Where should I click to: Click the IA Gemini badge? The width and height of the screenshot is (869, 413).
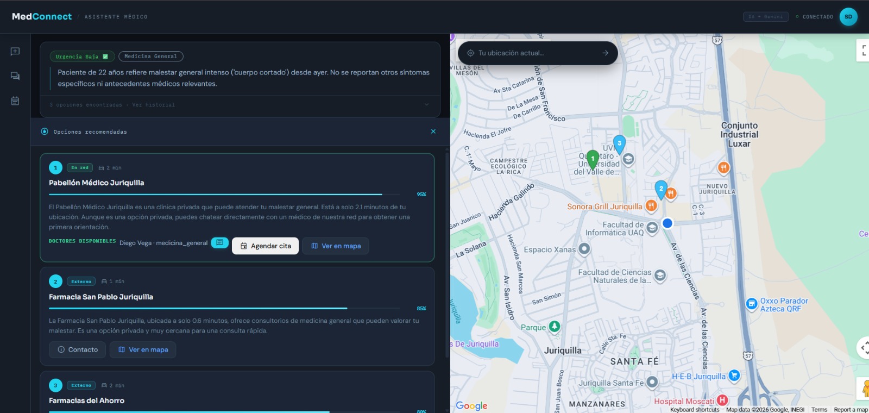(x=766, y=17)
